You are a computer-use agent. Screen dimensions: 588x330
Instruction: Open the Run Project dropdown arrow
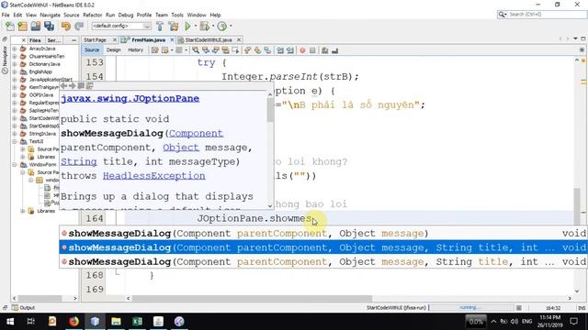(195, 26)
